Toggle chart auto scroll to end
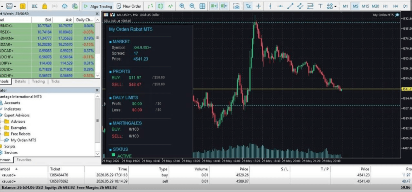 (214, 6)
